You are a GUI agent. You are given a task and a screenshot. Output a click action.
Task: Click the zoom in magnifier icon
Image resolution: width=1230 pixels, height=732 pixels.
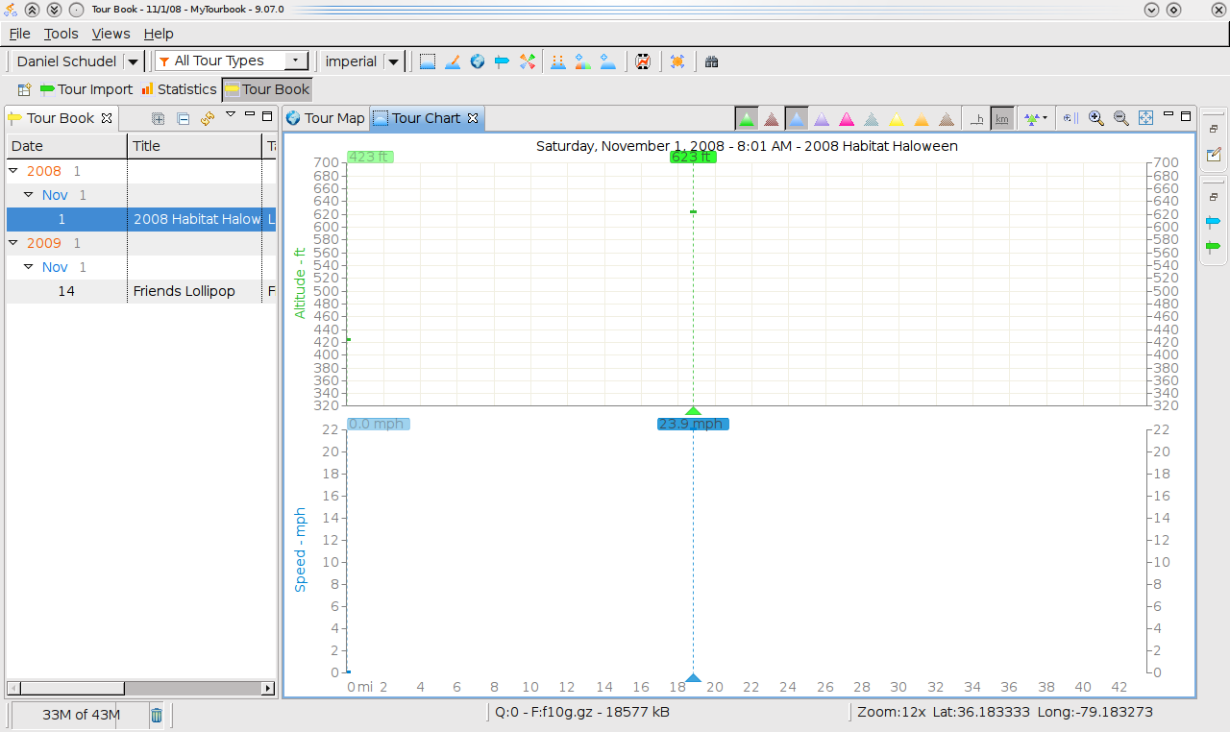(1095, 118)
